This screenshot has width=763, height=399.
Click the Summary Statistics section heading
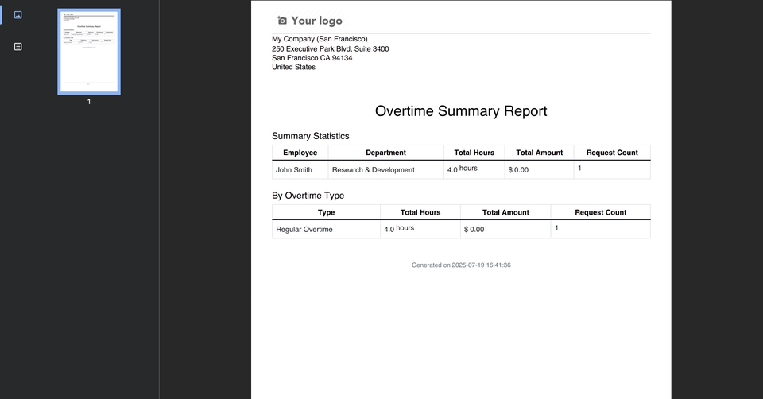point(310,136)
